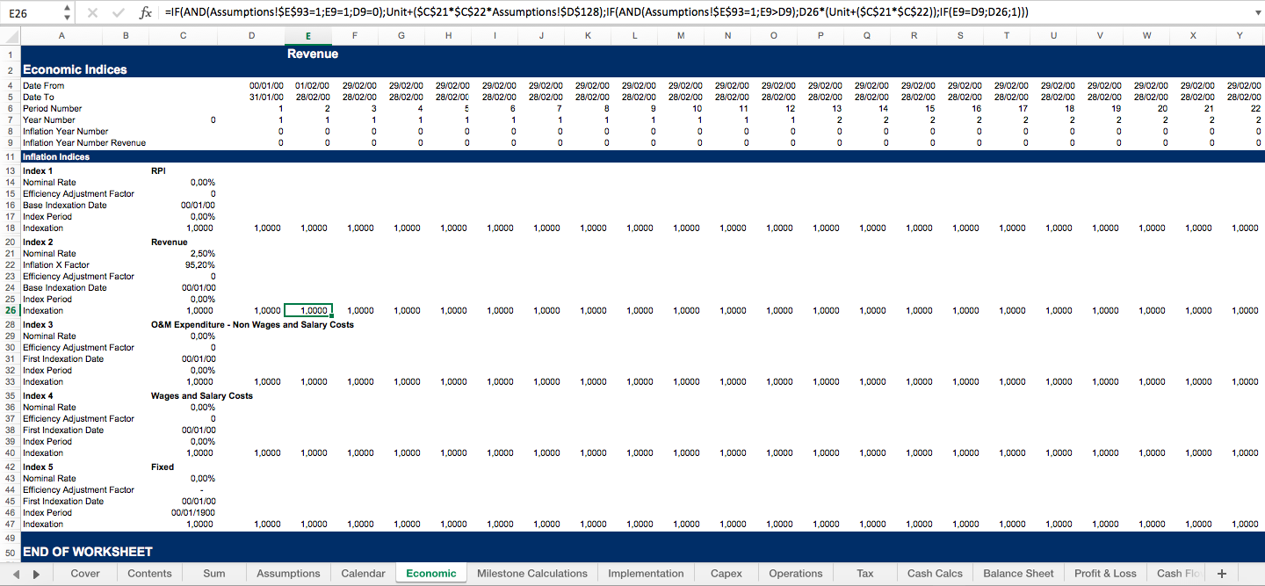Select the 2,50% Nominal Rate cell

point(202,253)
